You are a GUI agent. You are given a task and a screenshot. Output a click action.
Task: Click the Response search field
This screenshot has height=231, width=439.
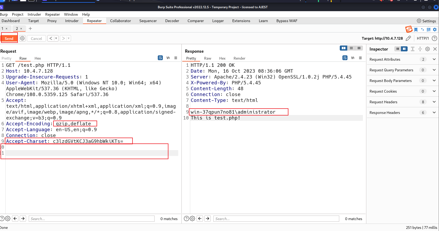click(x=276, y=219)
